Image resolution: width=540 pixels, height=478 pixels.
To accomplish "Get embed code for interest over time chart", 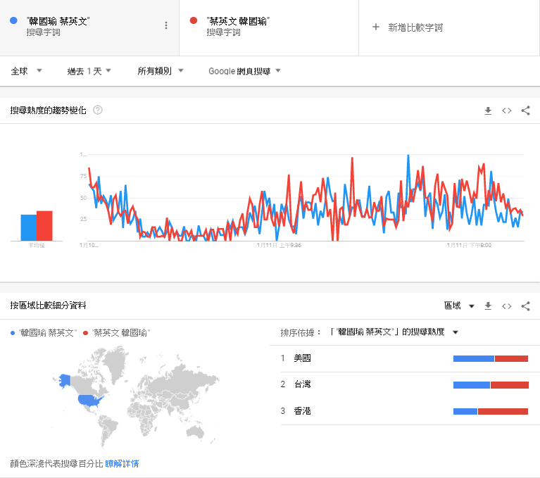I will coord(507,111).
